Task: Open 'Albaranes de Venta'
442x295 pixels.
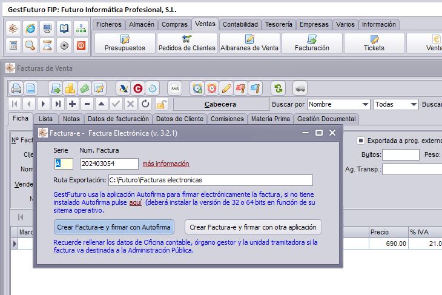Action: tap(249, 43)
